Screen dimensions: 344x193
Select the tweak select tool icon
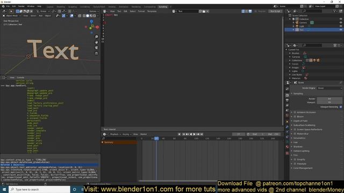(11, 11)
